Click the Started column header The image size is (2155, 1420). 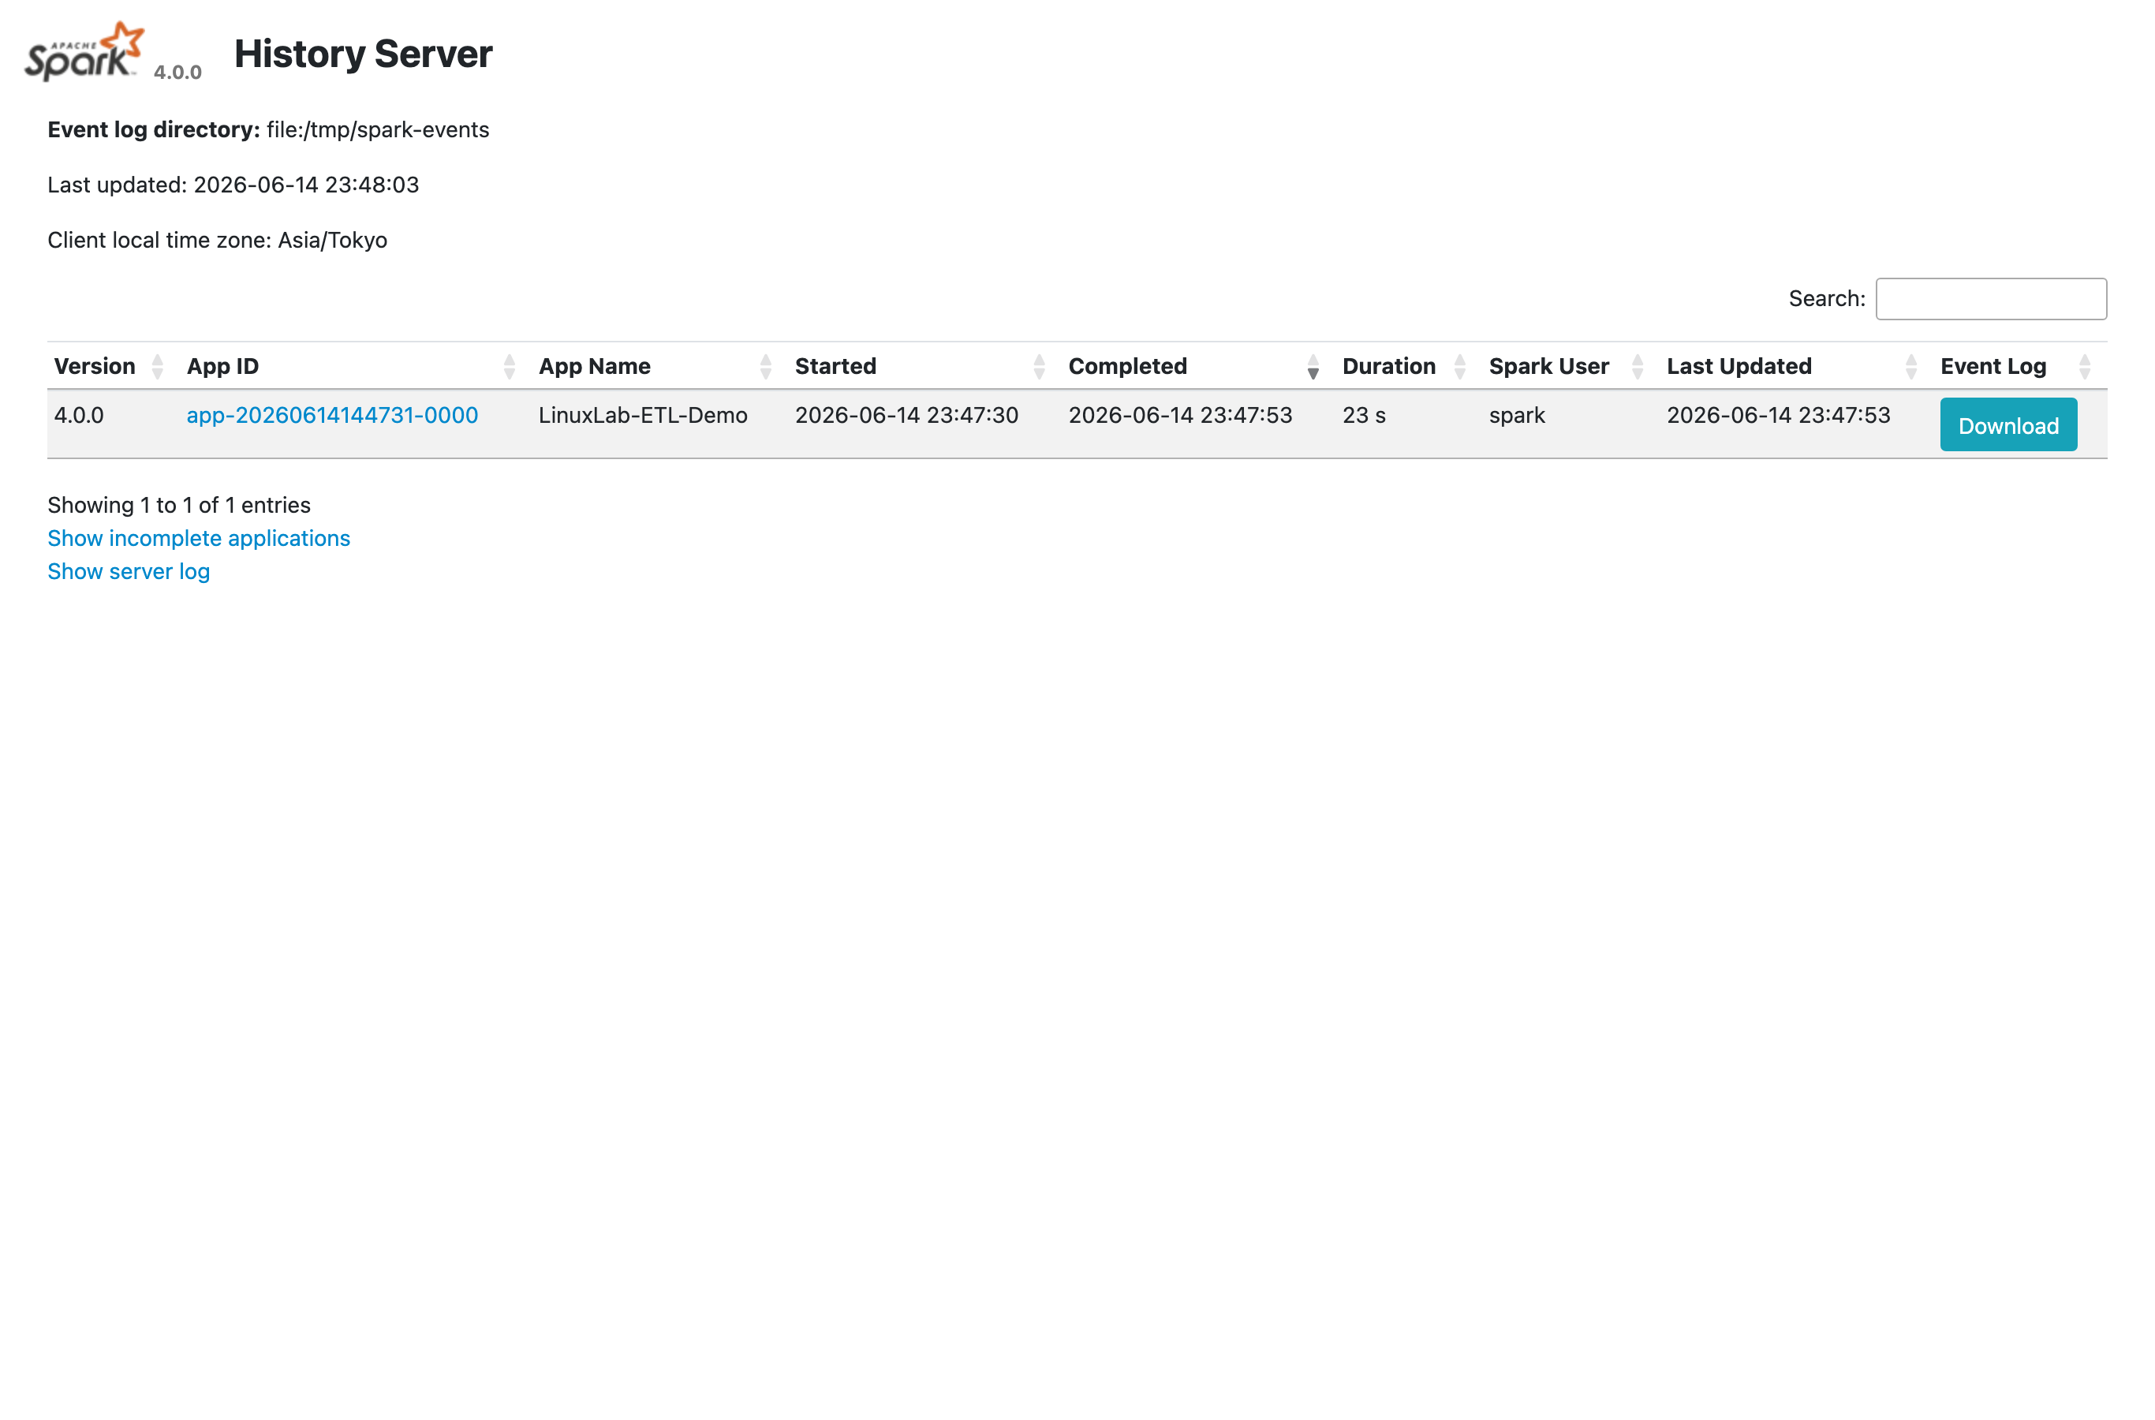click(836, 367)
